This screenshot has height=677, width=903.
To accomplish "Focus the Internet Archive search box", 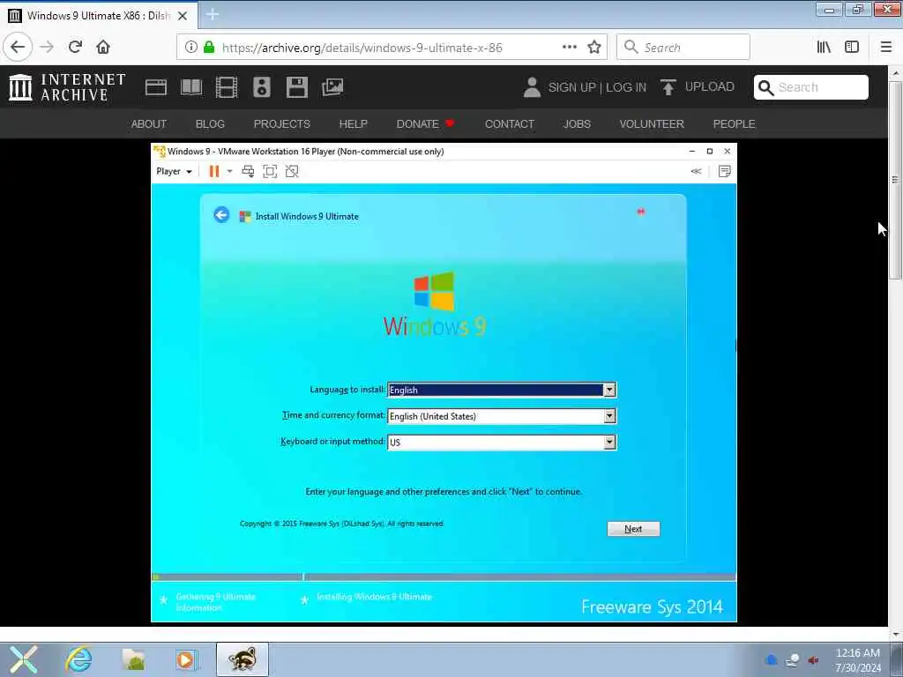I will point(811,87).
